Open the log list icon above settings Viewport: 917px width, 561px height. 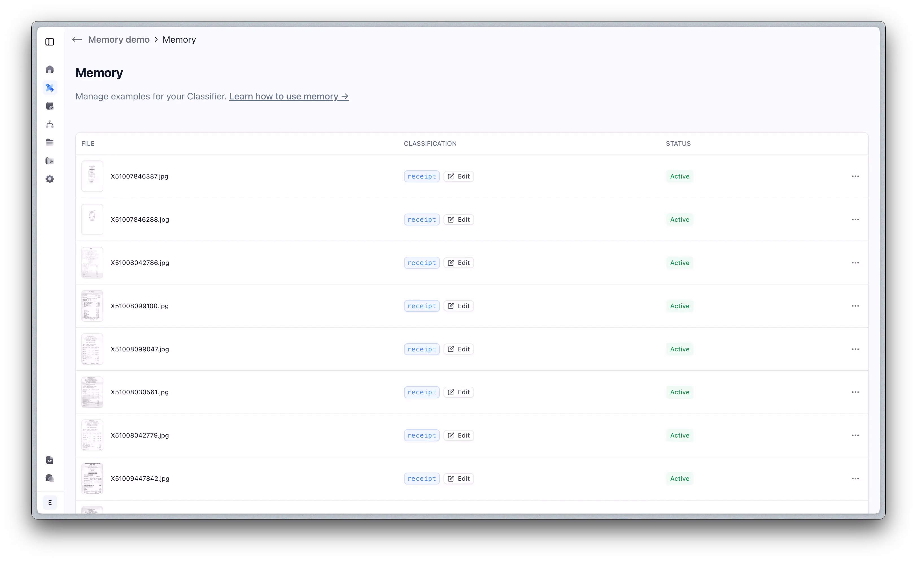[50, 161]
